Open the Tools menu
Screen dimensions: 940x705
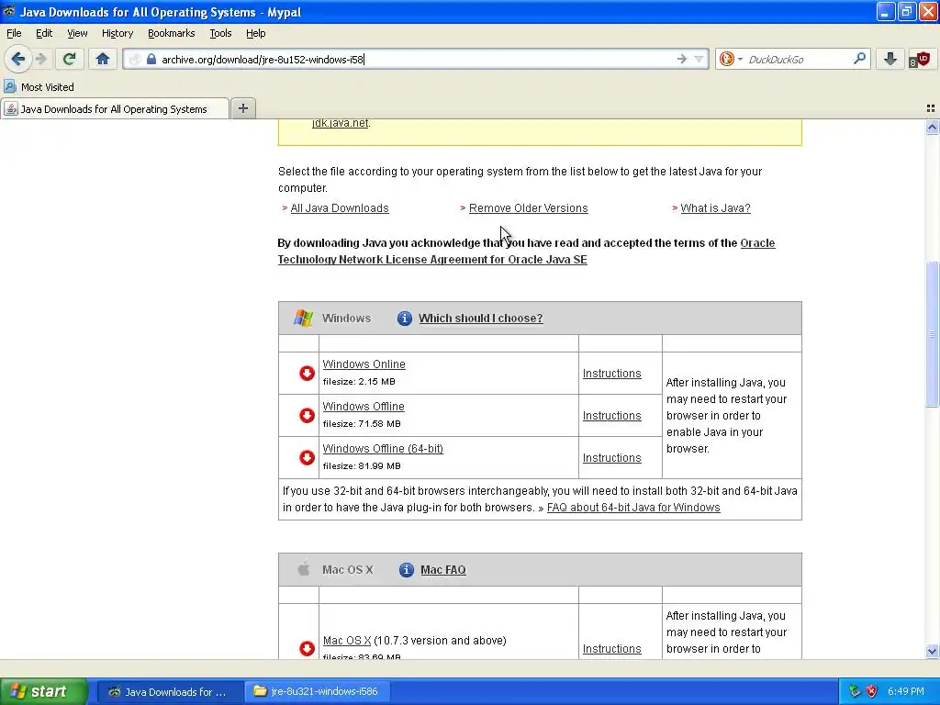[x=220, y=33]
